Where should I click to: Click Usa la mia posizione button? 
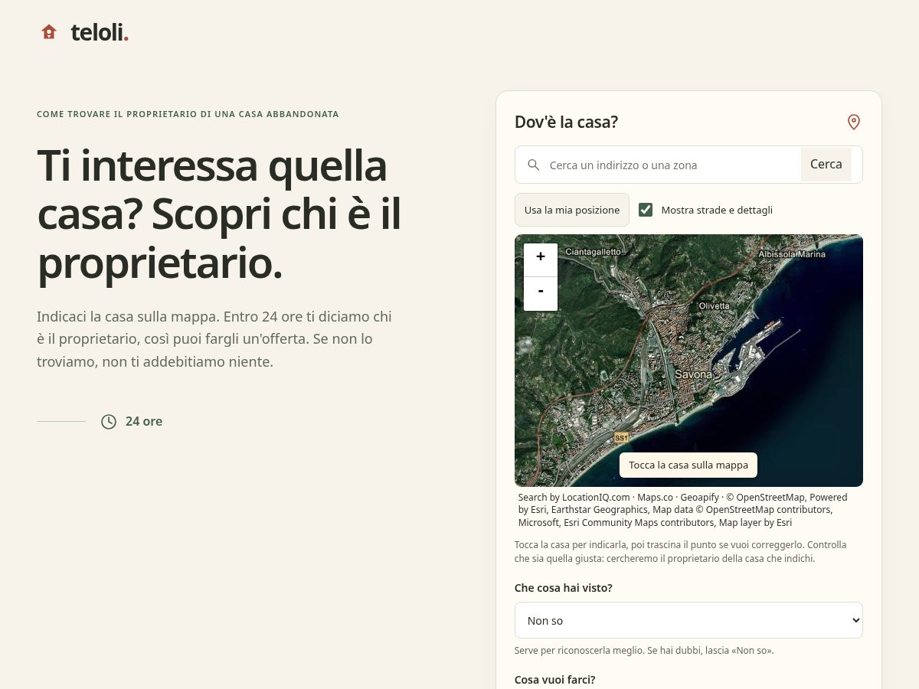pyautogui.click(x=572, y=210)
